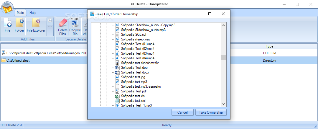The height and width of the screenshot is (129, 318).
Task: Click the film icon of test slideshow.flv
Action: pos(117,63)
